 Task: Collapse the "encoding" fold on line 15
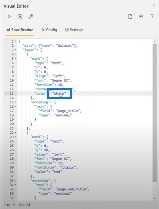pos(15,102)
